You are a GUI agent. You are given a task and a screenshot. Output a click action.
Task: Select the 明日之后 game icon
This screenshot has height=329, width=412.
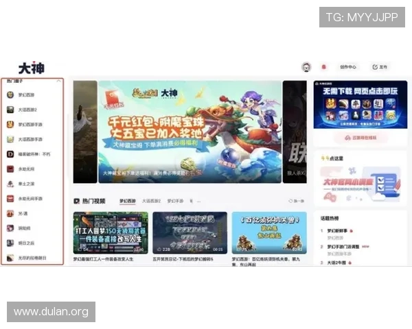click(x=10, y=243)
